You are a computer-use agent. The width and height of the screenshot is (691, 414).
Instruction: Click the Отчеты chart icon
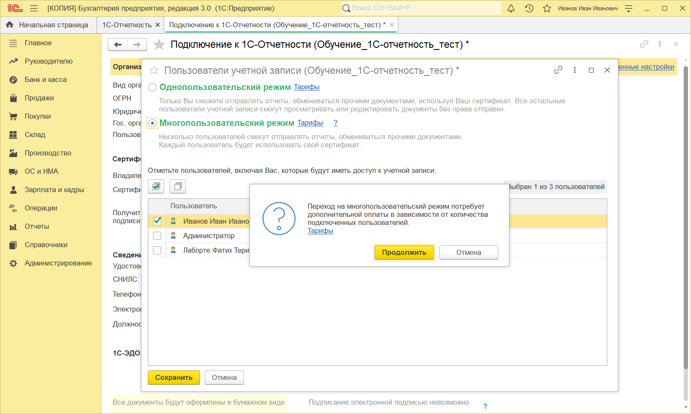tap(13, 227)
